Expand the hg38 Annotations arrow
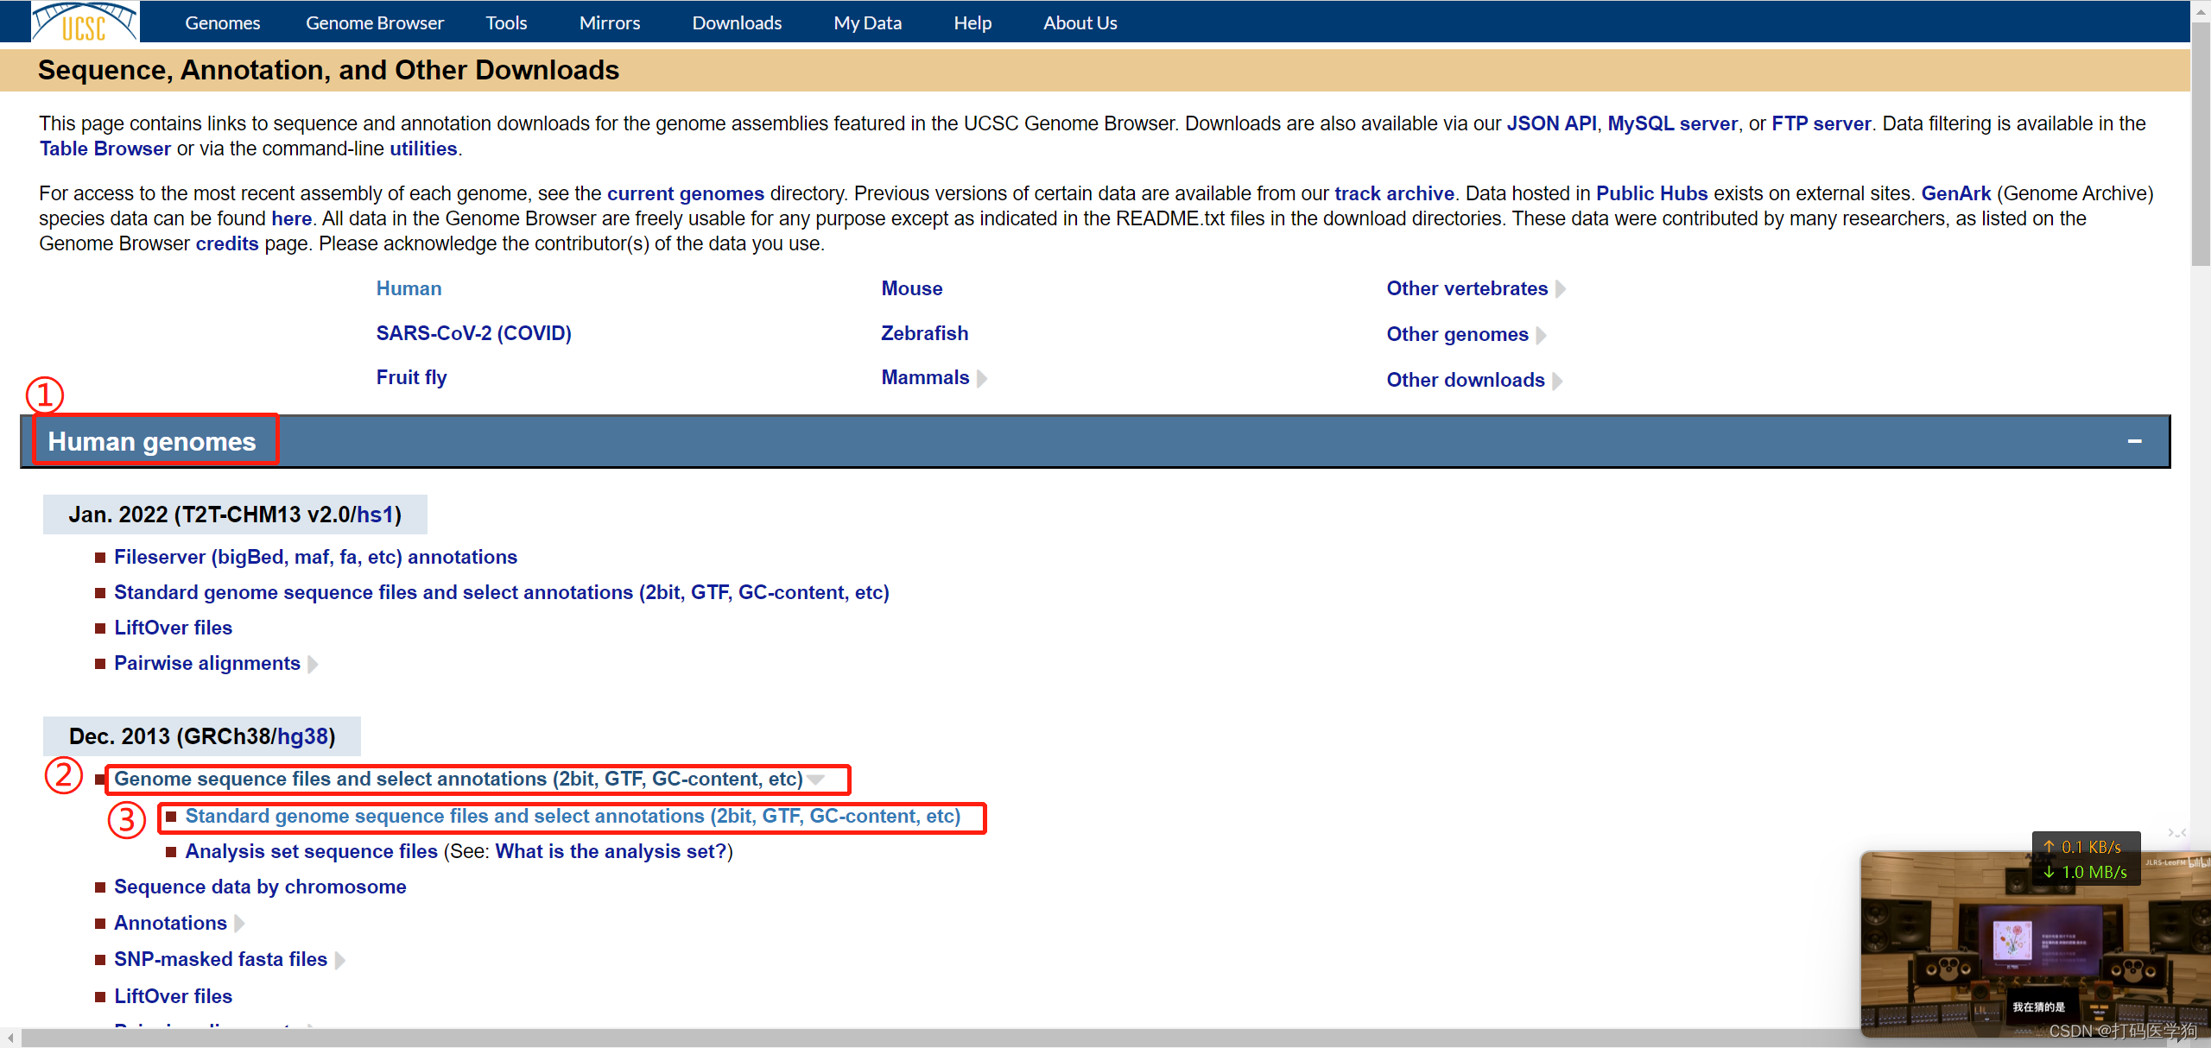This screenshot has height=1048, width=2211. pos(240,924)
